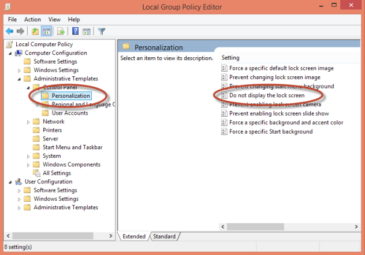Click the Back arrow toolbar icon
This screenshot has height=255, width=365.
(x=10, y=31)
